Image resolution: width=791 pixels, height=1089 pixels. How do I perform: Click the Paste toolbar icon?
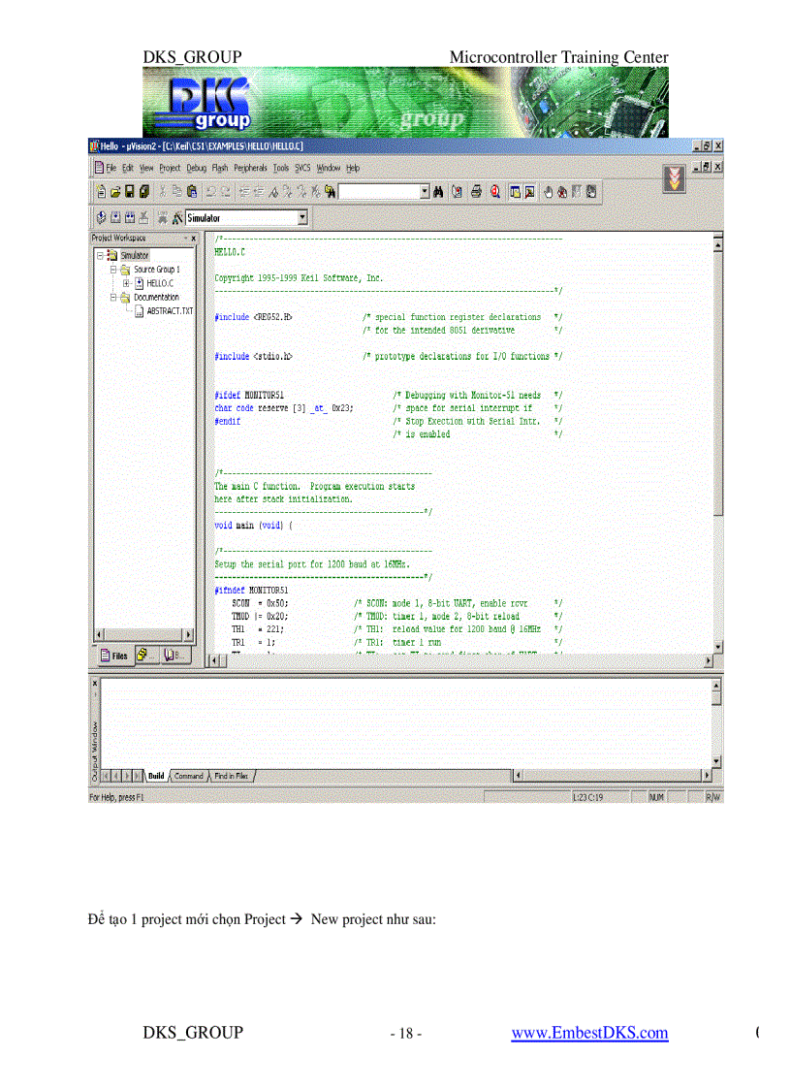click(x=192, y=191)
